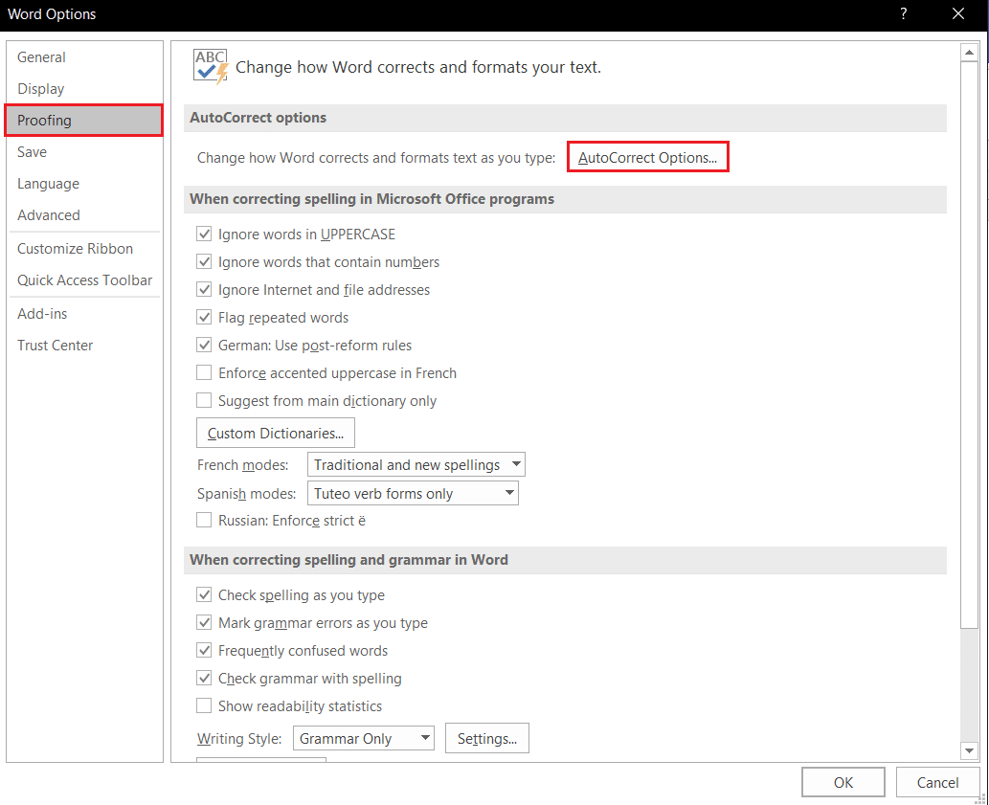This screenshot has height=805, width=989.
Task: Open Writing Style Settings button
Action: coord(487,738)
